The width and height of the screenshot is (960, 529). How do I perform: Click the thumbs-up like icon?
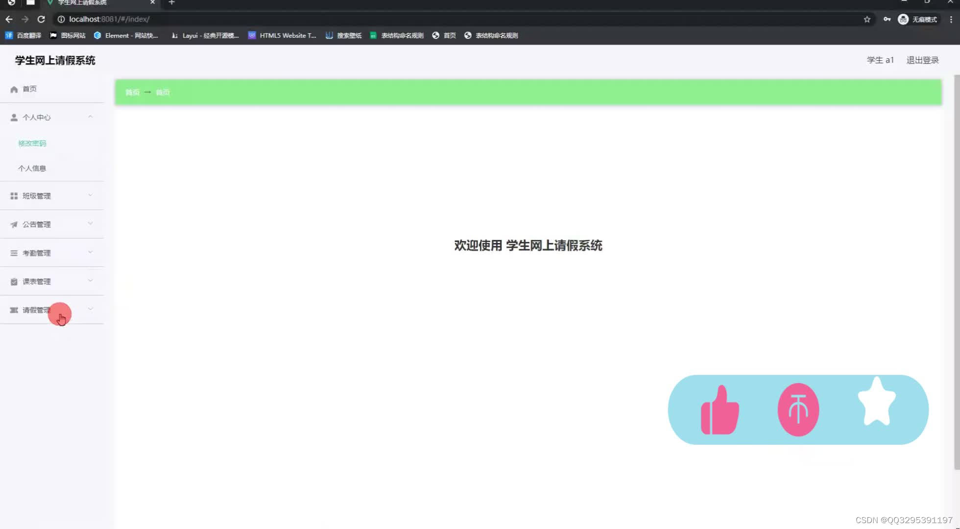(720, 410)
